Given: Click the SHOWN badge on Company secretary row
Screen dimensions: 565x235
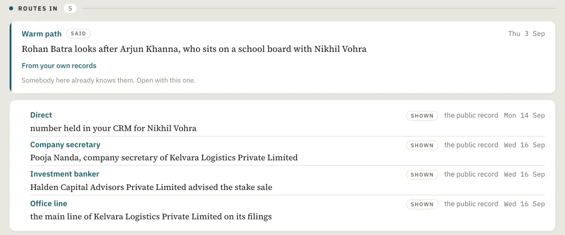Looking at the screenshot, I should 422,145.
